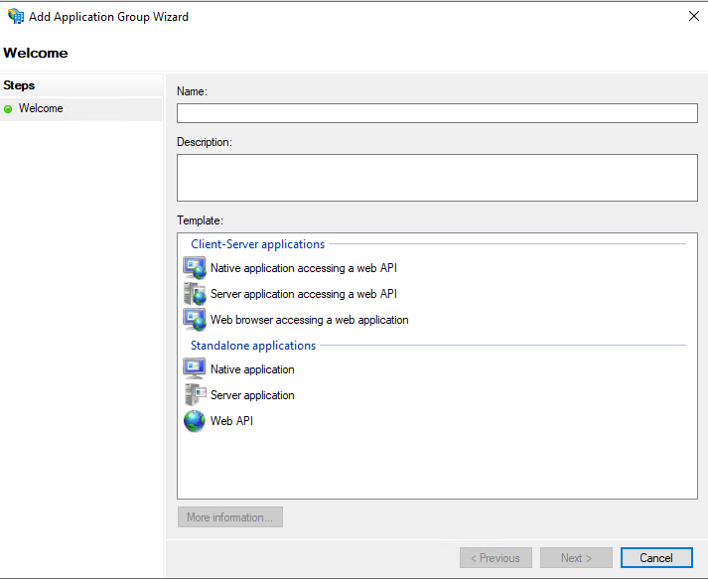
Task: Click the Add Application Group Wizard title icon
Action: [x=16, y=16]
